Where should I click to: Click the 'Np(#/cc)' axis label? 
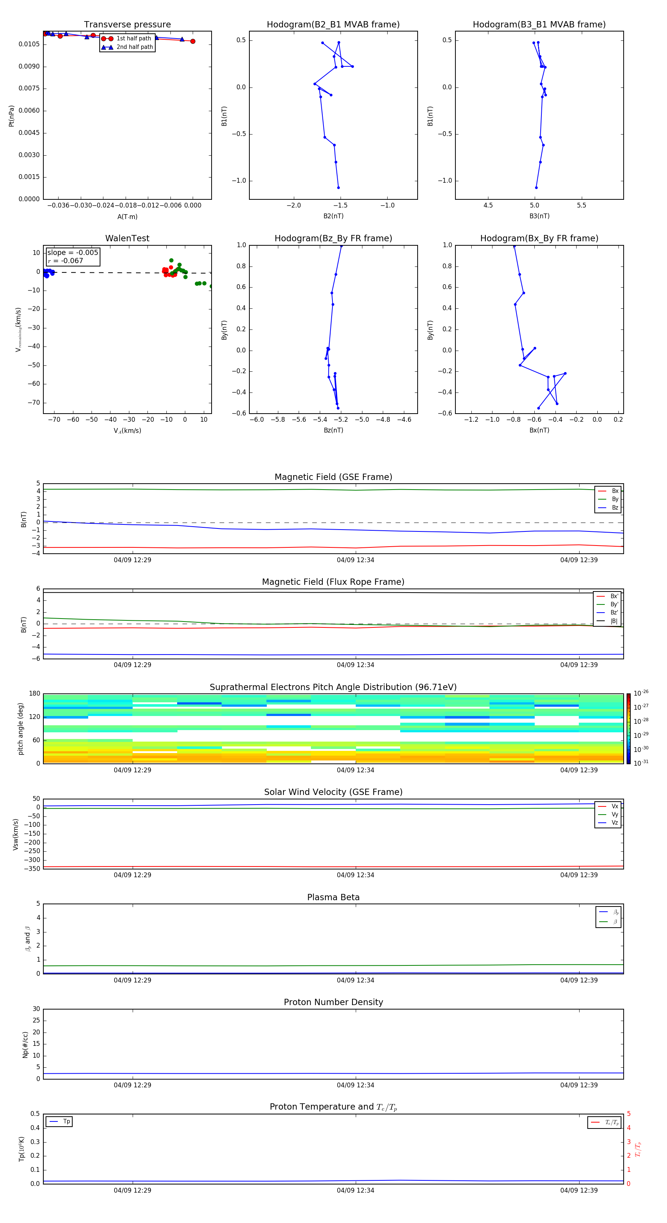pyautogui.click(x=25, y=1044)
